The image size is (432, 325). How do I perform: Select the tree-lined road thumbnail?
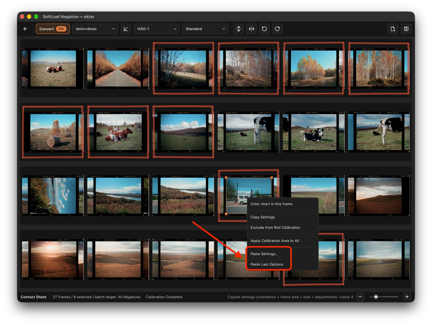coord(118,69)
